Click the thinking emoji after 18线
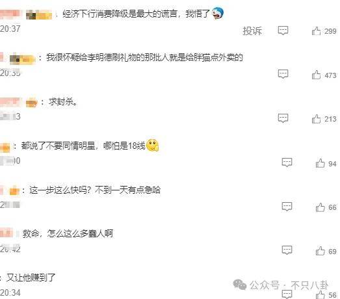Screen dimensions: 340x299 click(x=153, y=145)
